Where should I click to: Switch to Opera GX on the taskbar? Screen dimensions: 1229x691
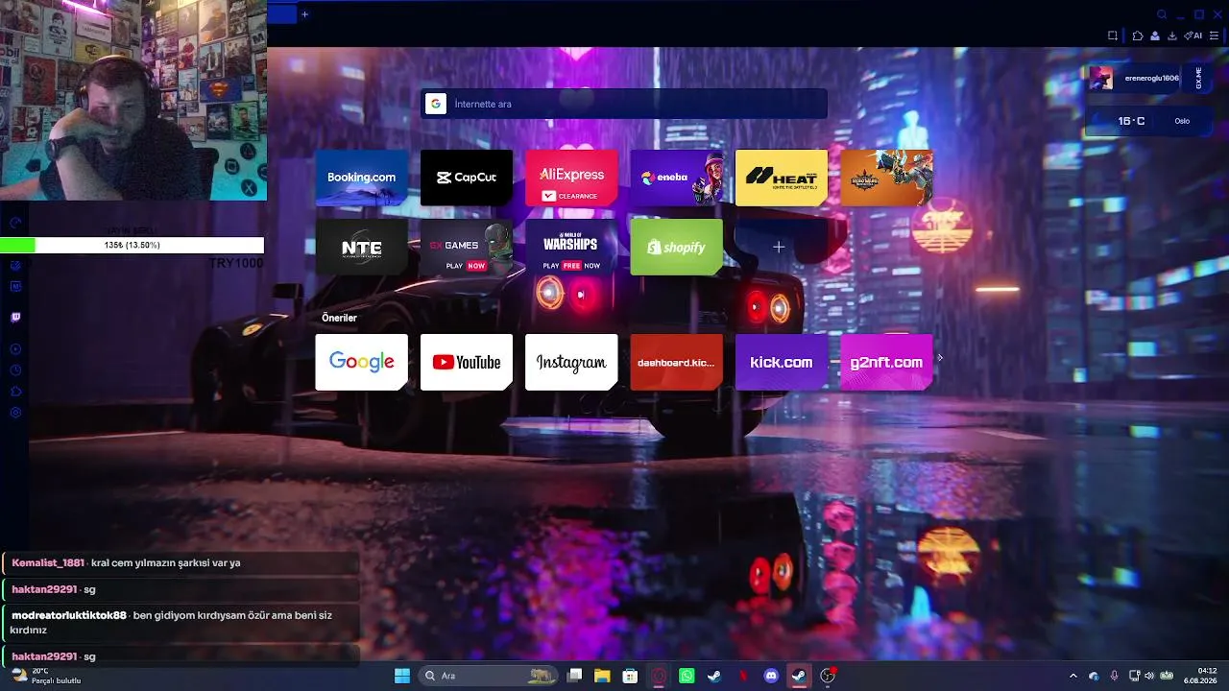pyautogui.click(x=659, y=676)
